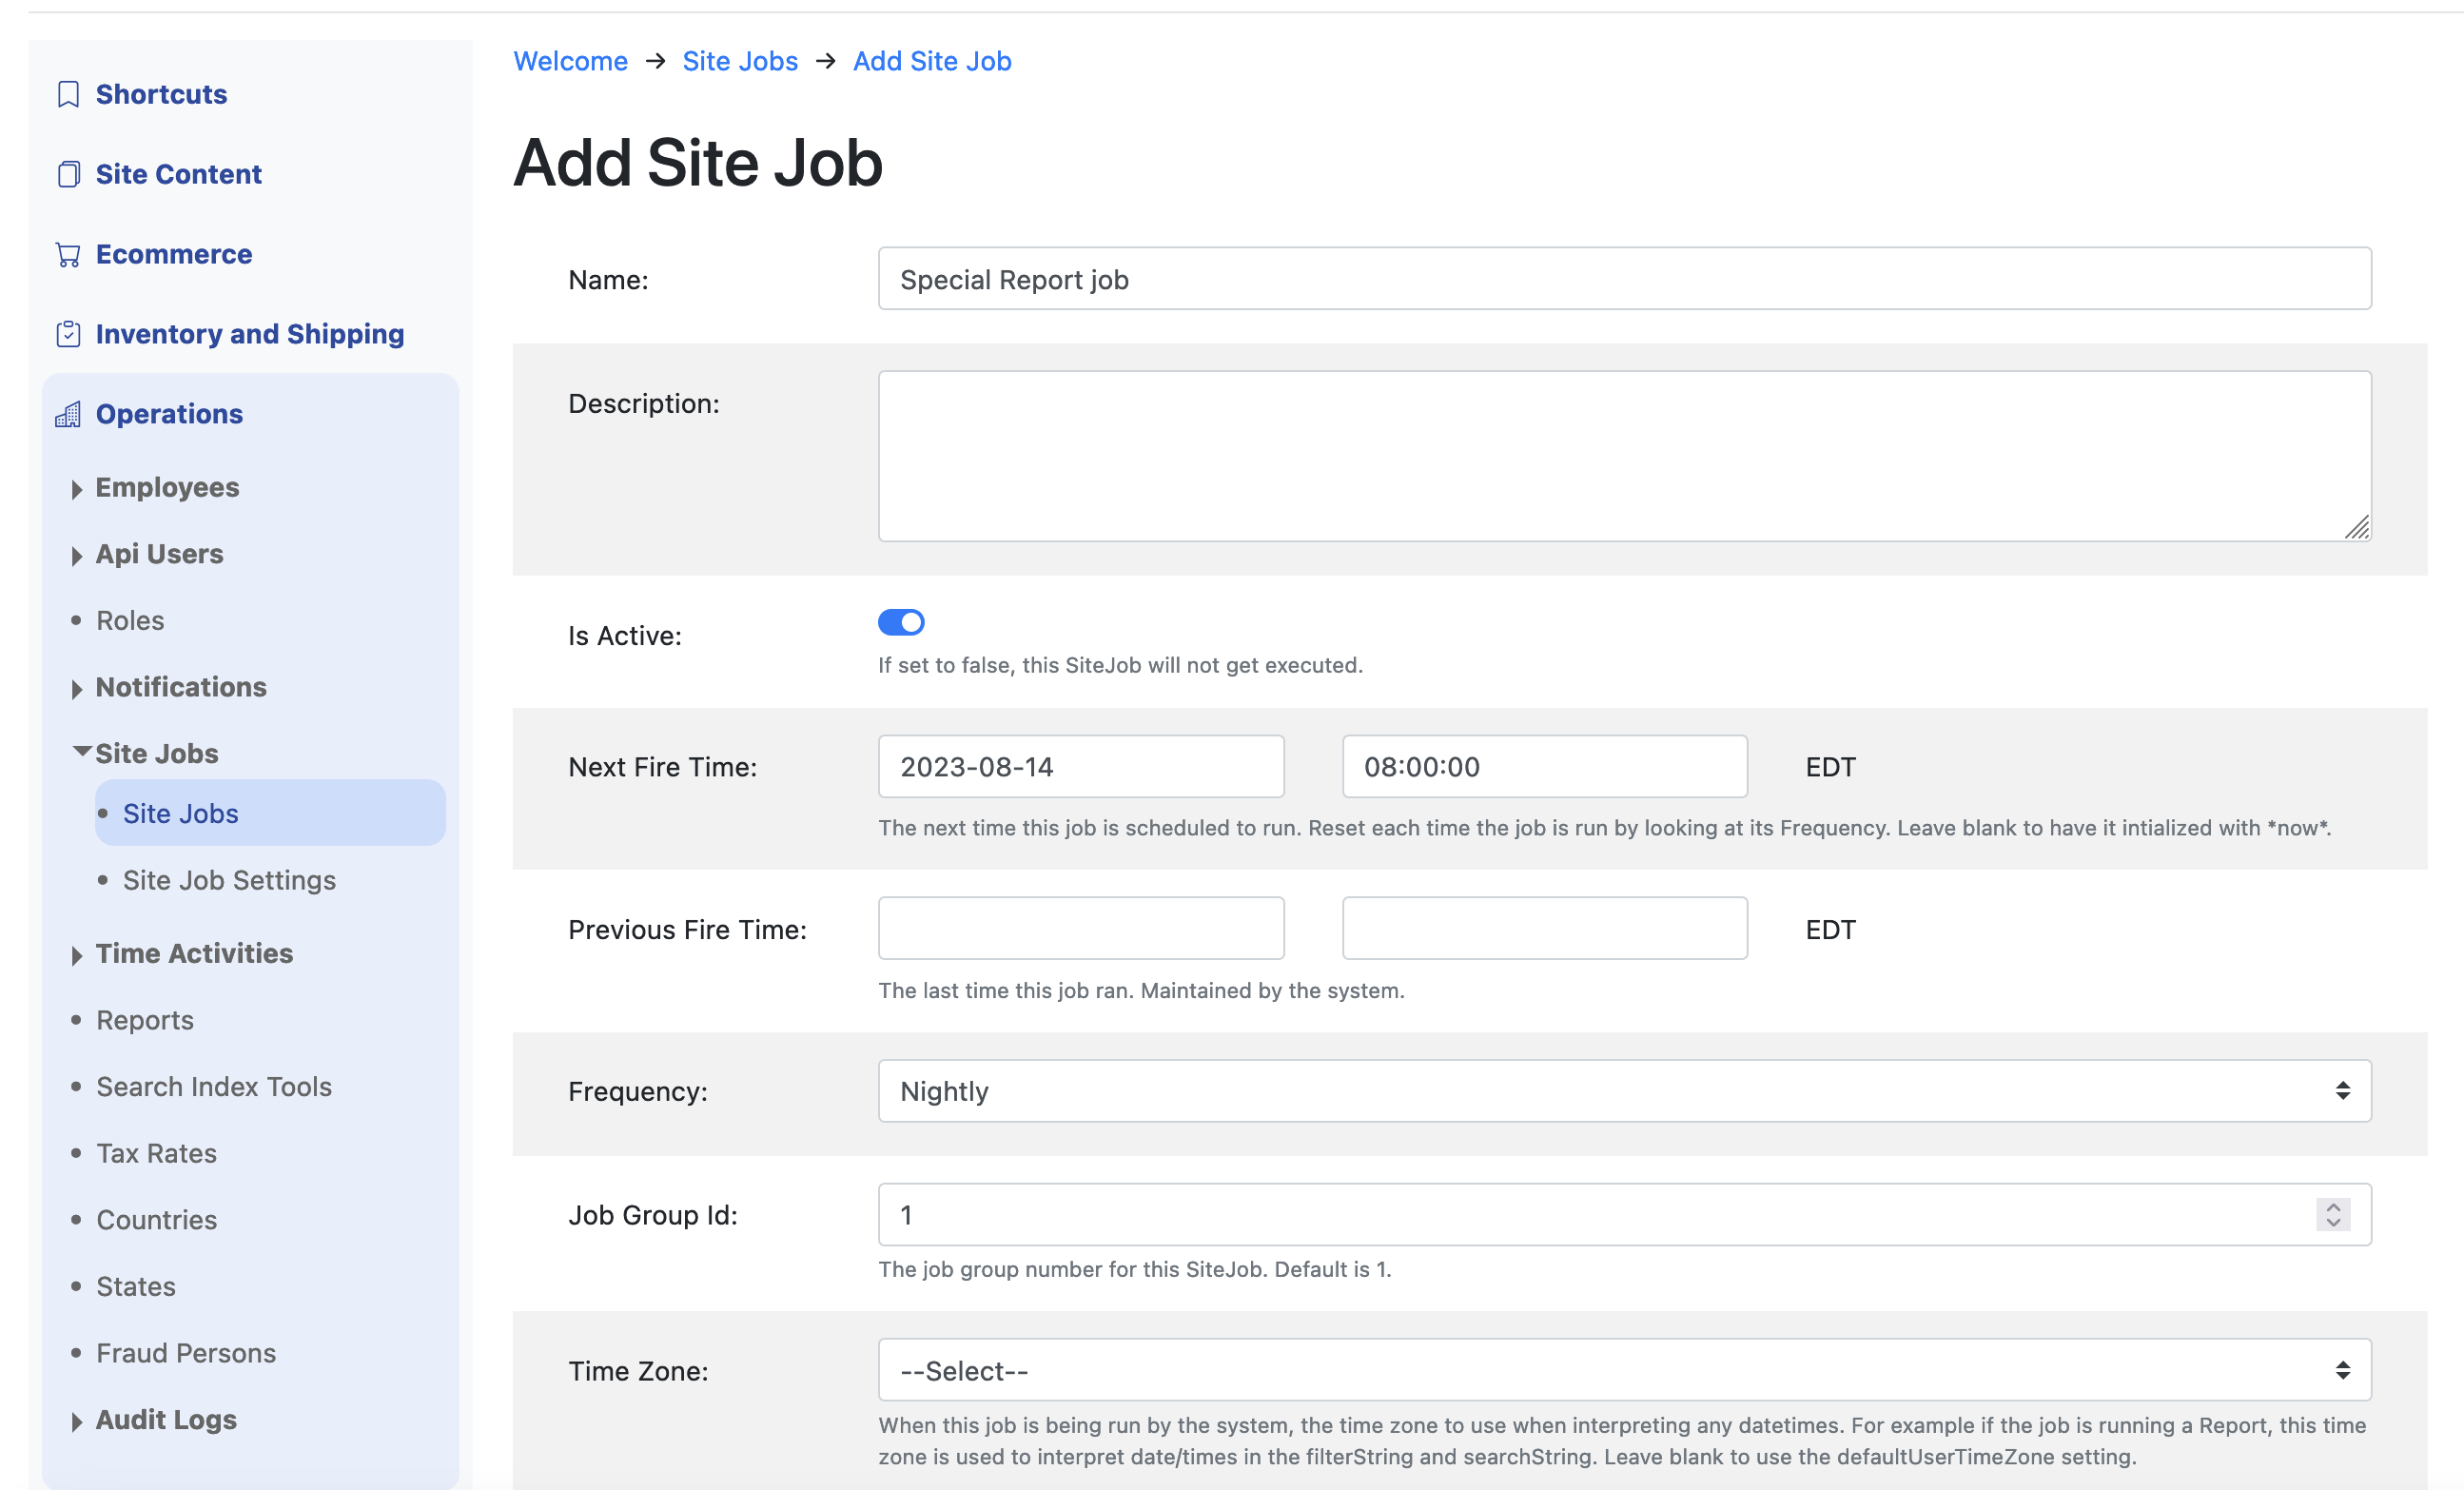Open Fraud Persons
Image resolution: width=2464 pixels, height=1490 pixels.
(186, 1353)
